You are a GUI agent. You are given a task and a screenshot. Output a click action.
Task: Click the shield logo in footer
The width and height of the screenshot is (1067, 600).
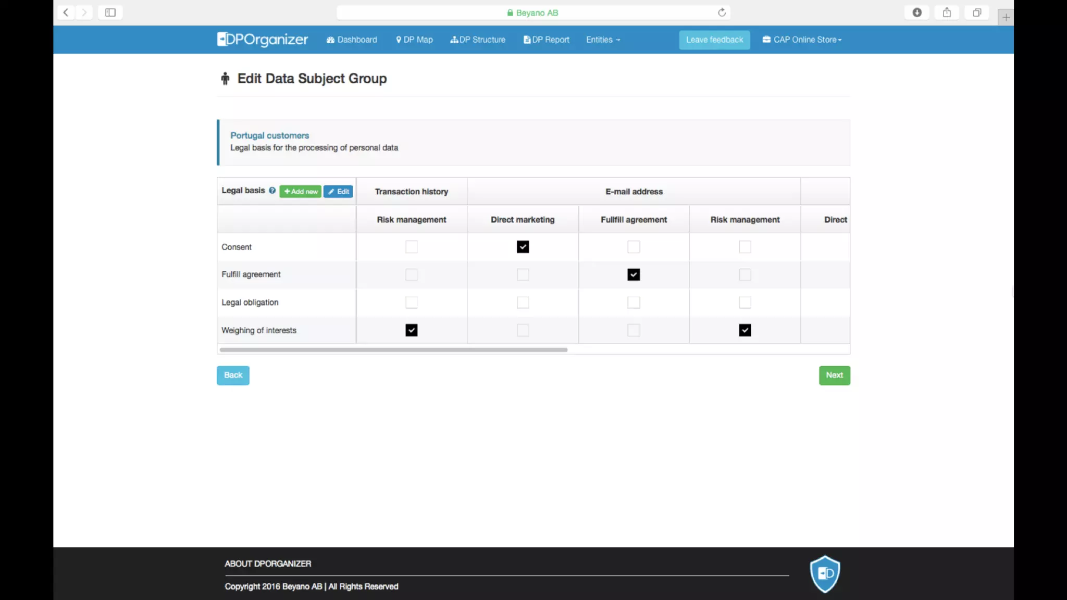pyautogui.click(x=825, y=574)
